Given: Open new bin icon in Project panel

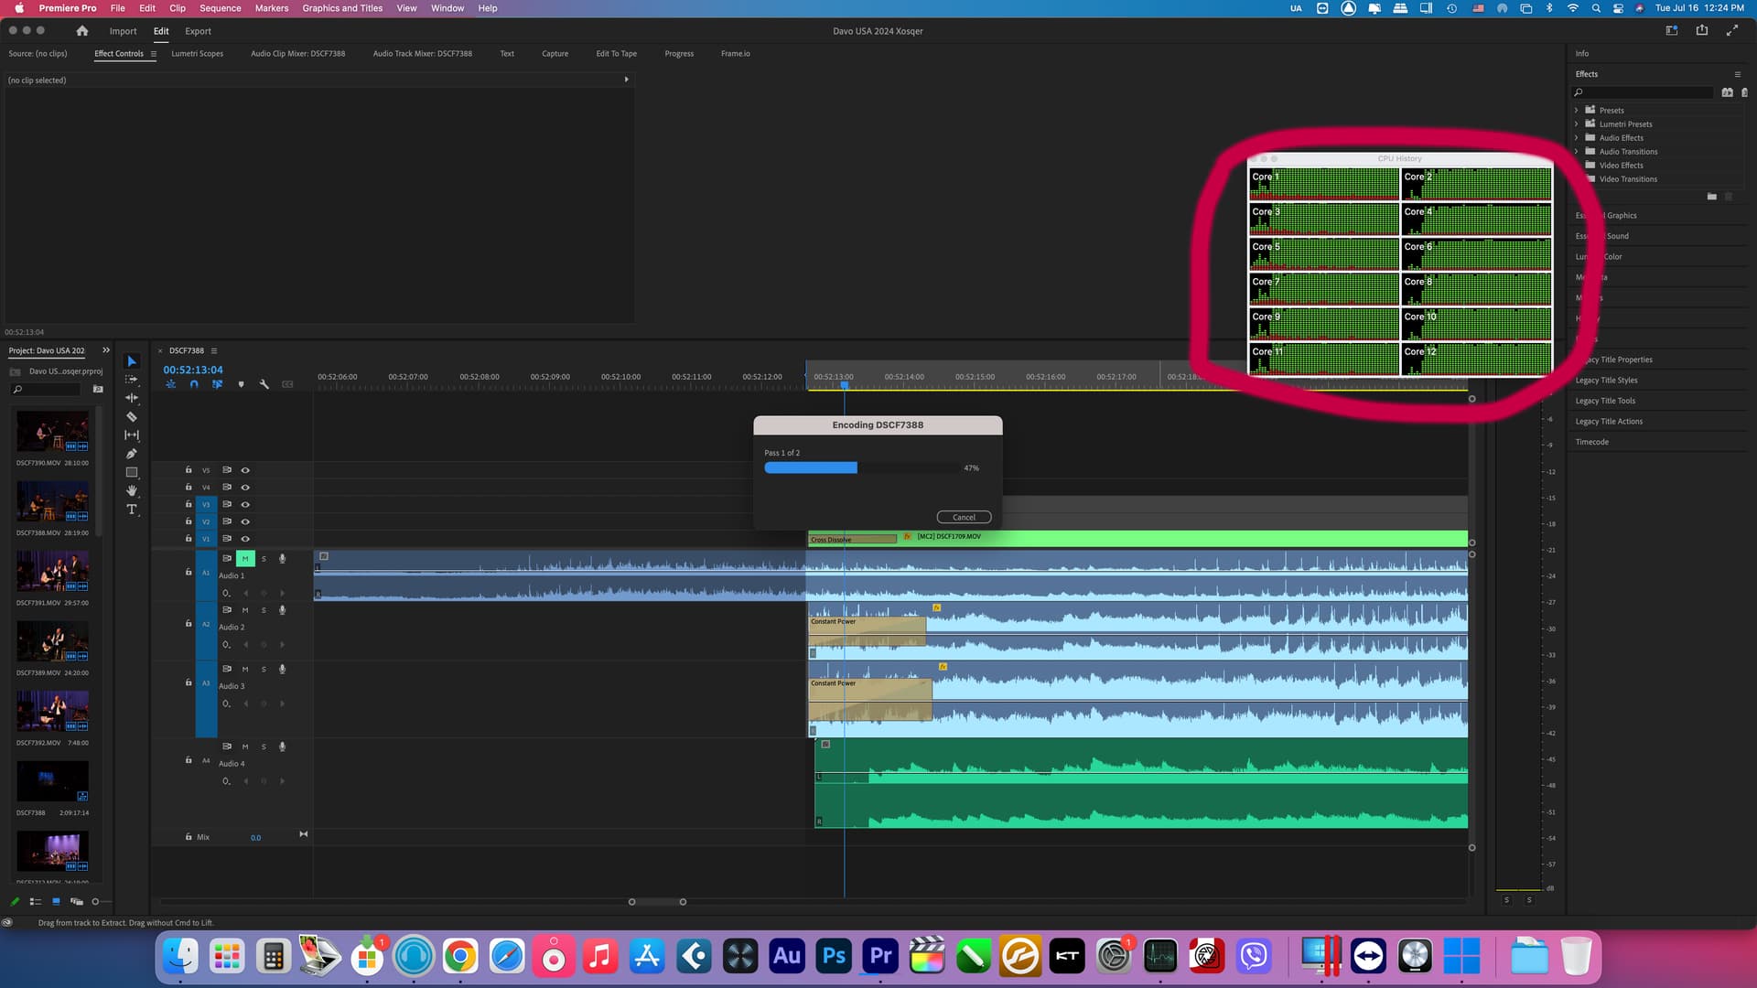Looking at the screenshot, I should coord(98,390).
